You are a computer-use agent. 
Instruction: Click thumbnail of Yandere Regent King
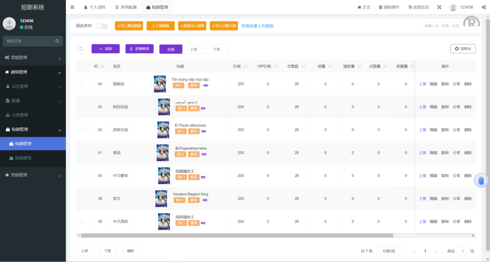pyautogui.click(x=161, y=199)
